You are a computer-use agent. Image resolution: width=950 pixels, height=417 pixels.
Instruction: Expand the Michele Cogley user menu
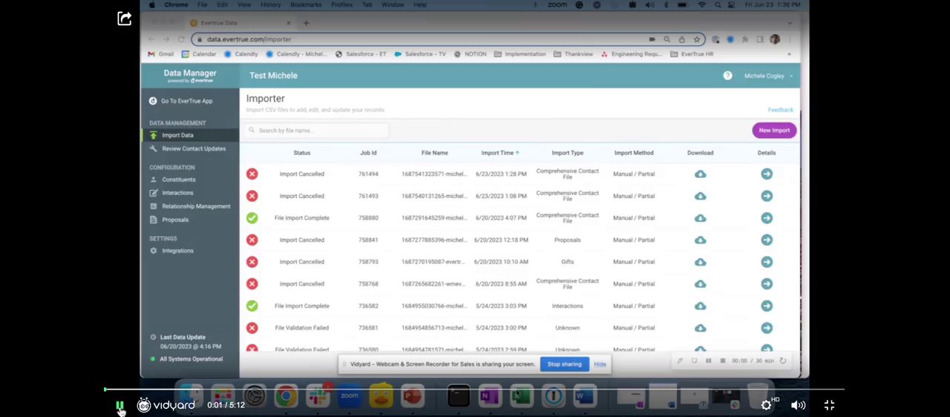point(768,76)
